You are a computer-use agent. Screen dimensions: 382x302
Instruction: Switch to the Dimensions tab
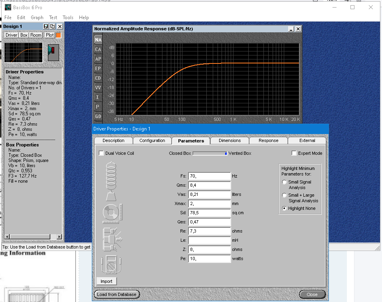point(230,141)
